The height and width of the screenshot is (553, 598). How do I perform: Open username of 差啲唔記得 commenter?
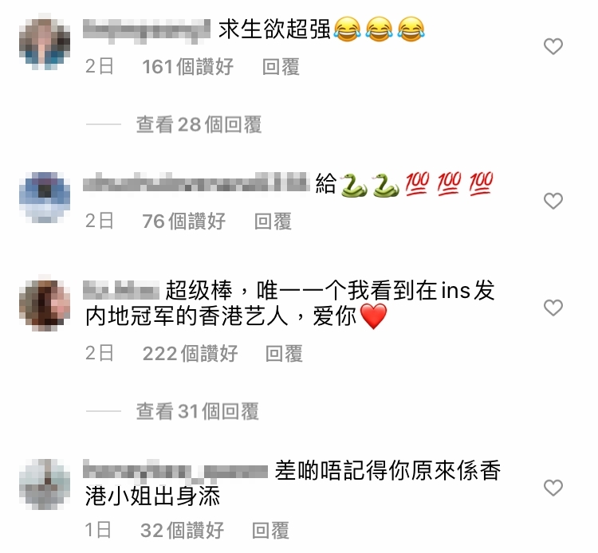click(x=175, y=469)
